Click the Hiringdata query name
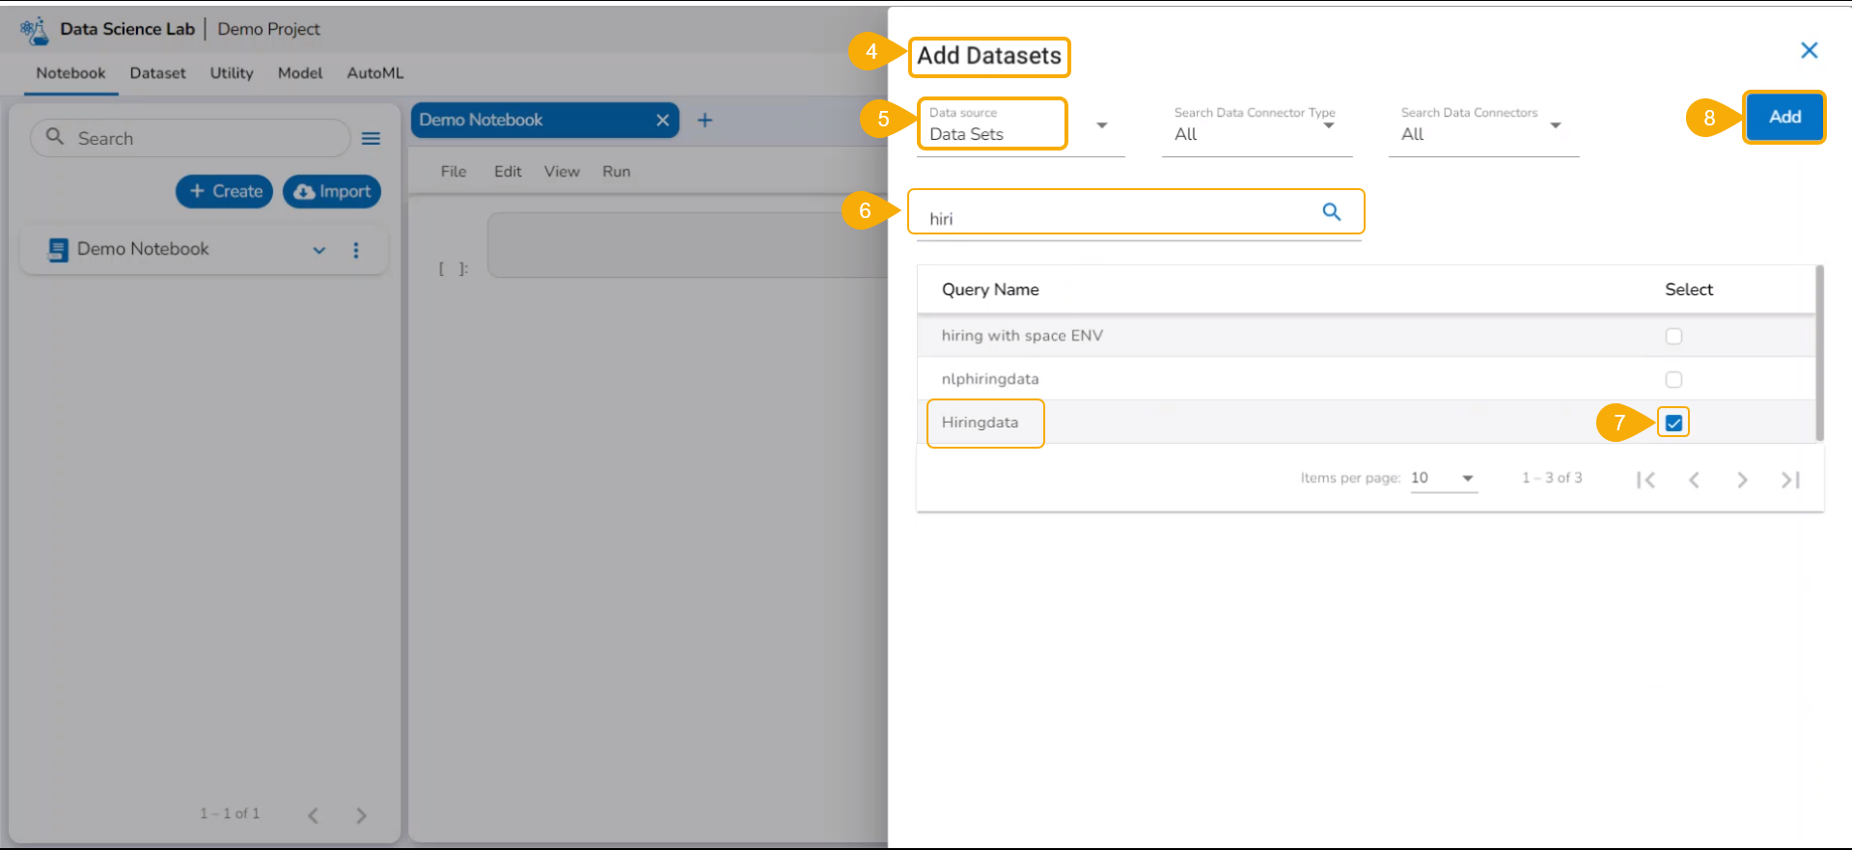 tap(980, 423)
